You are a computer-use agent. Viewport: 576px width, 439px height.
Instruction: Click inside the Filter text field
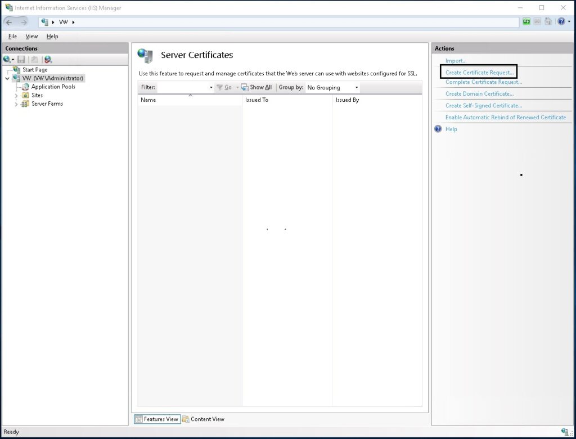(183, 88)
